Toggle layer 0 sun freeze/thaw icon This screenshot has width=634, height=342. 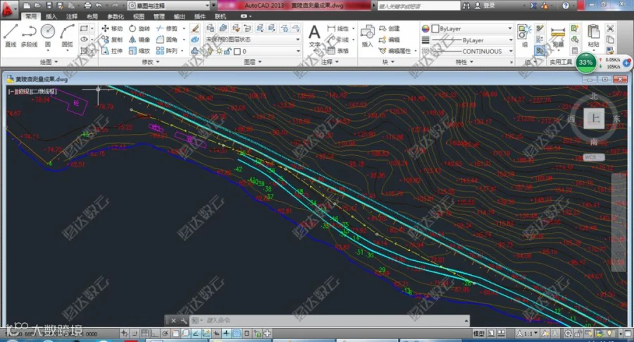[219, 51]
